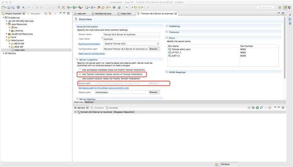This screenshot has width=293, height=167.
Task: Select the Tomcat admin port row
Action: tap(223, 49)
